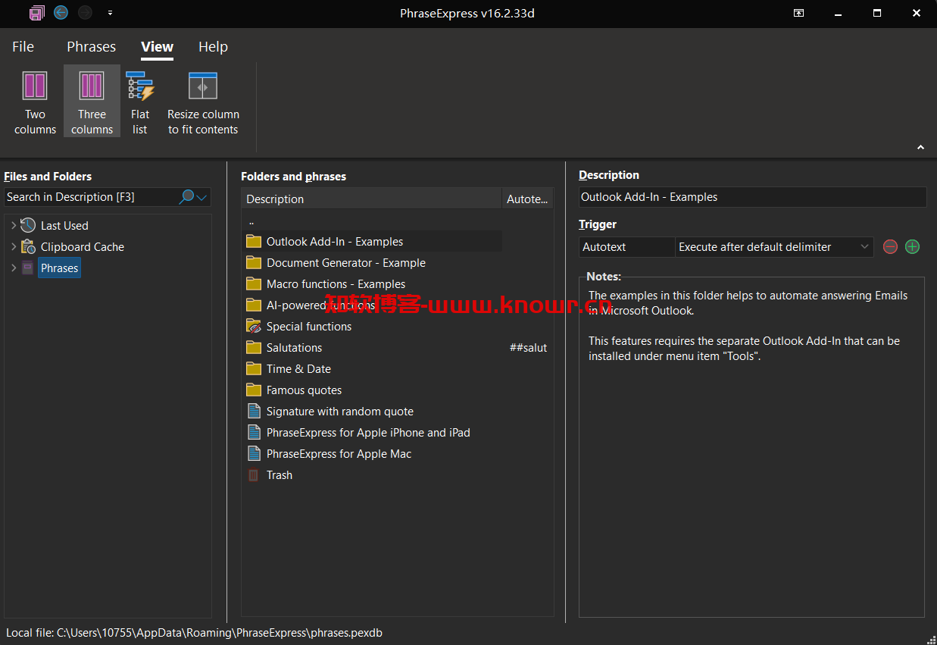Go back with the blue arrow
The width and height of the screenshot is (937, 645).
[x=61, y=13]
